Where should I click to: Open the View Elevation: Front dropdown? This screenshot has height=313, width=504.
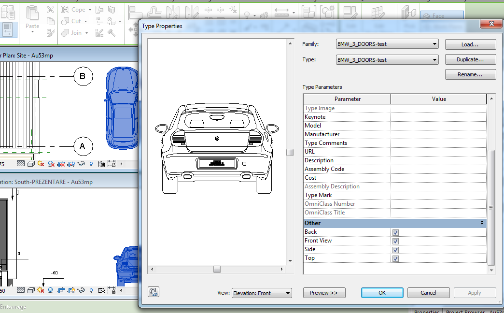coord(262,293)
